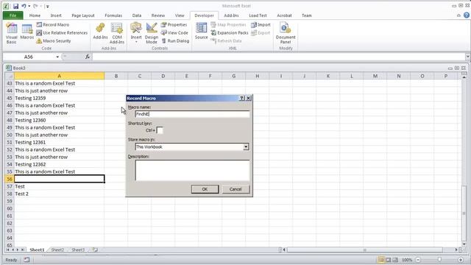Open the File tab
The height and width of the screenshot is (265, 471).
(x=13, y=15)
